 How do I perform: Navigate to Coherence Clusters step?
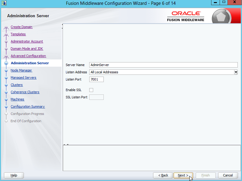pos(25,92)
